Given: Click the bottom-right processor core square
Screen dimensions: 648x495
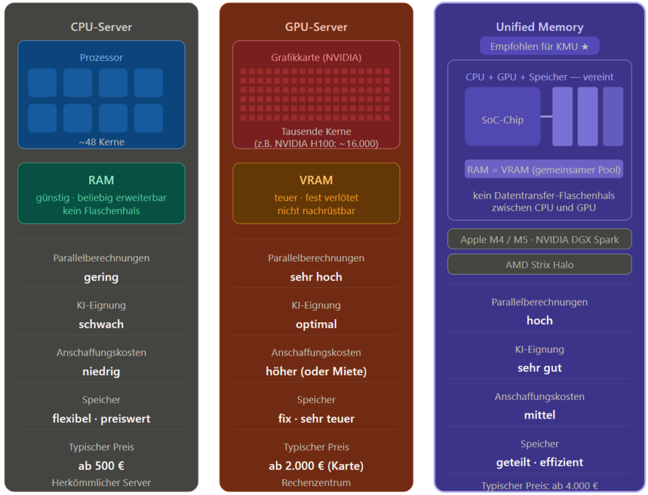Looking at the screenshot, I should pyautogui.click(x=148, y=118).
